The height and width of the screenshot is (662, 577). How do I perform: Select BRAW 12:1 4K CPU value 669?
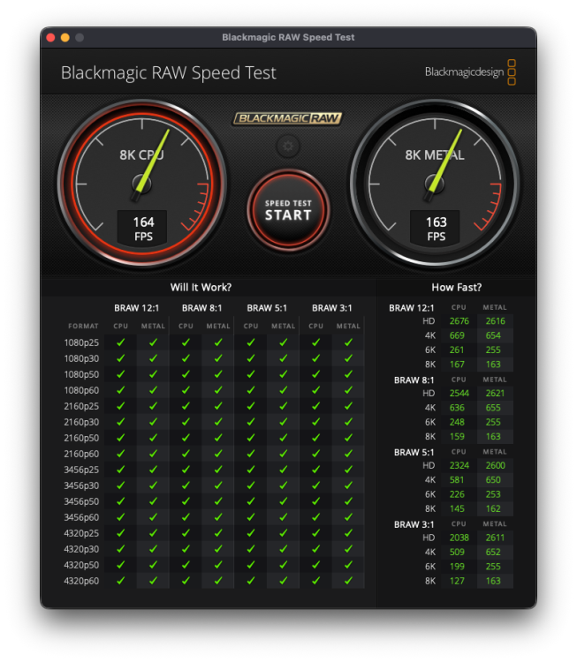tap(457, 335)
